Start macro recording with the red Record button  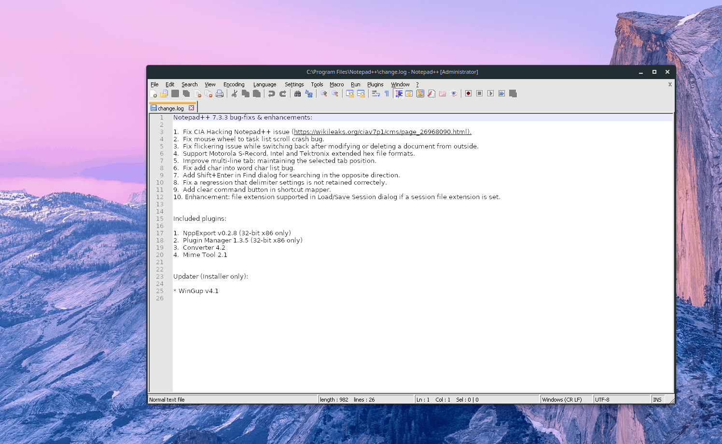pos(468,94)
